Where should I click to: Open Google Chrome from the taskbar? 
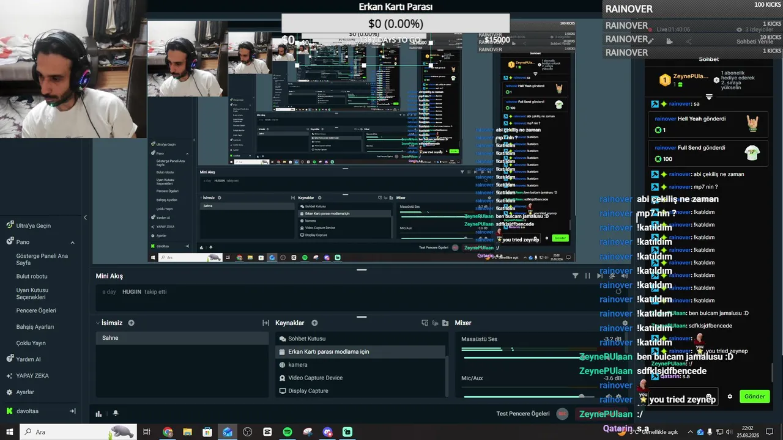(168, 432)
